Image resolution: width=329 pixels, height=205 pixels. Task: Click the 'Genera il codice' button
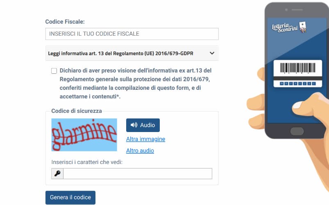click(x=70, y=198)
